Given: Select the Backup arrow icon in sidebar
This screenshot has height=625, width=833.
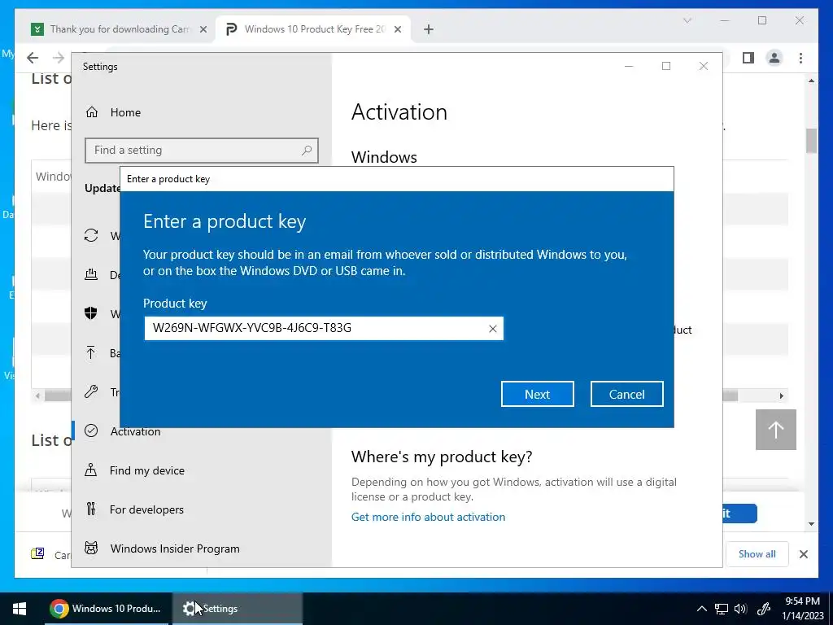Looking at the screenshot, I should pyautogui.click(x=91, y=352).
